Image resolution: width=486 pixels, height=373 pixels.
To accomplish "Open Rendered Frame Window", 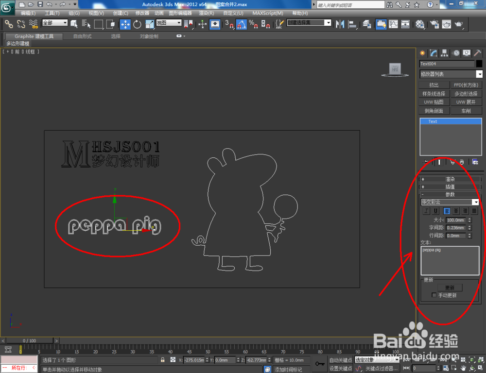I will (x=447, y=24).
